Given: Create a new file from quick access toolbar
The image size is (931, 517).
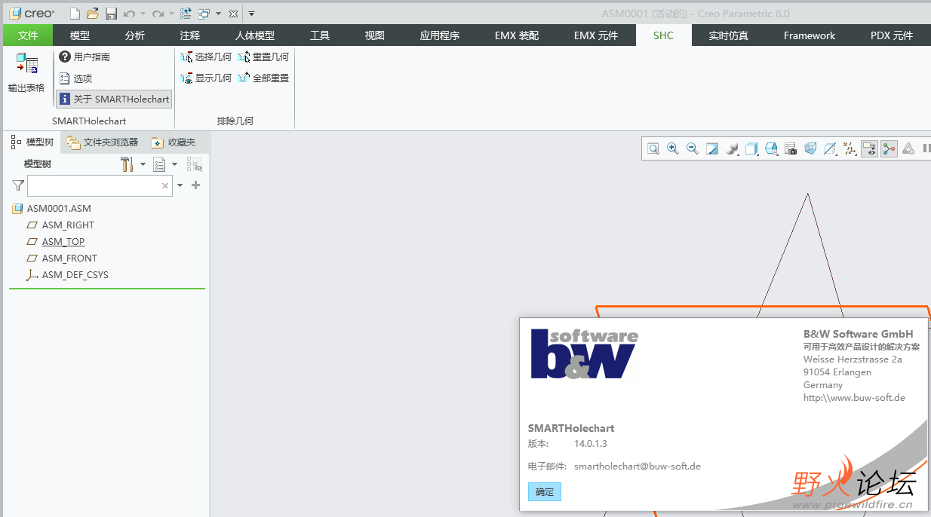Looking at the screenshot, I should pyautogui.click(x=75, y=14).
